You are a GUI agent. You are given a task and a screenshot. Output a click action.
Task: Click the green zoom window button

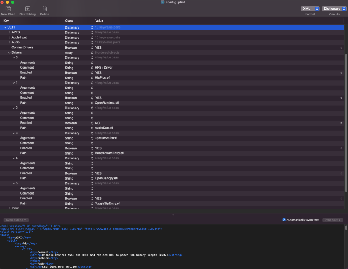click(x=13, y=2)
